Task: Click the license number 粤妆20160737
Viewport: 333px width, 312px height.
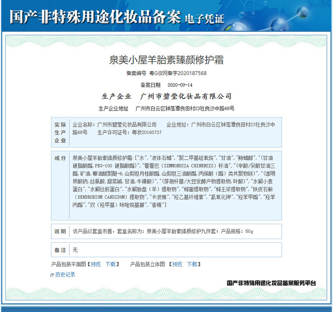Action: pyautogui.click(x=147, y=132)
